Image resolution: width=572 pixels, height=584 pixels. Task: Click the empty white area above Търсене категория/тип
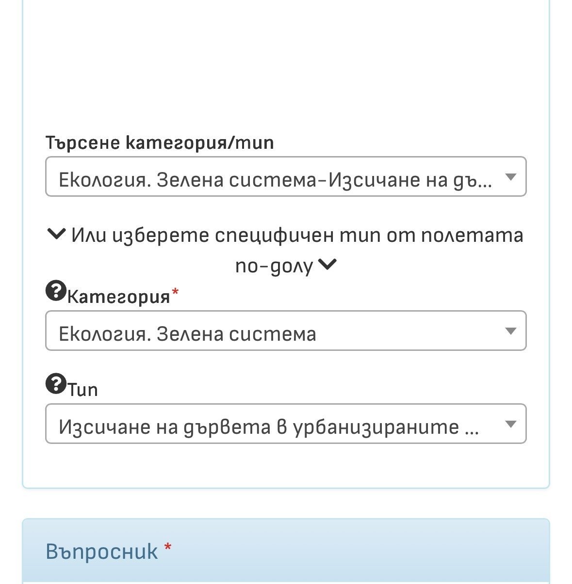(285, 68)
